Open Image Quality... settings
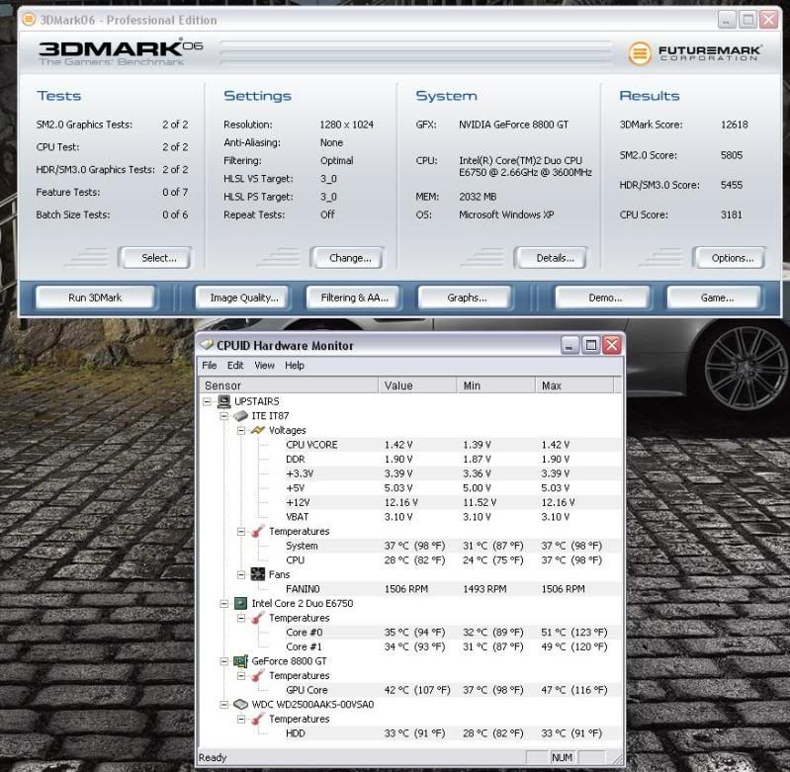The height and width of the screenshot is (772, 790). (x=242, y=298)
